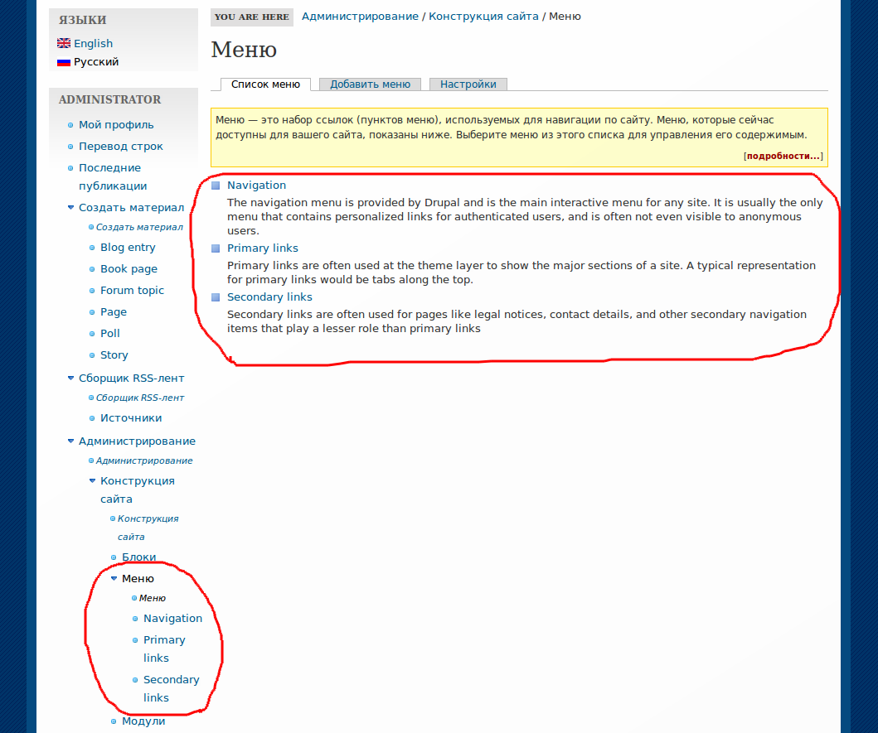
Task: Click the bullet icon beside Блоки
Action: [x=112, y=557]
